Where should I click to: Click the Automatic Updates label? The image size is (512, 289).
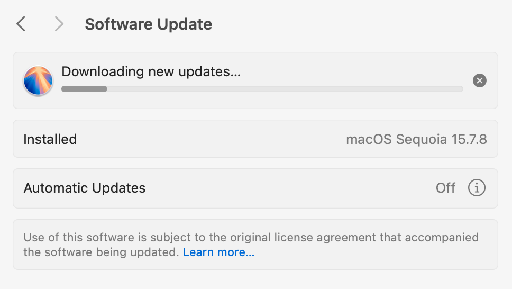[84, 188]
